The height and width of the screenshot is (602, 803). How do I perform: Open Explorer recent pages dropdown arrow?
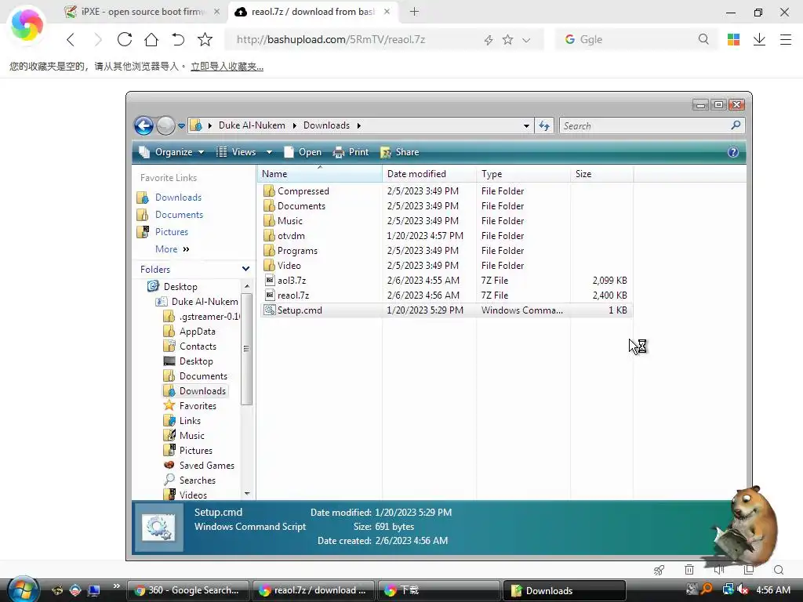[x=181, y=126]
